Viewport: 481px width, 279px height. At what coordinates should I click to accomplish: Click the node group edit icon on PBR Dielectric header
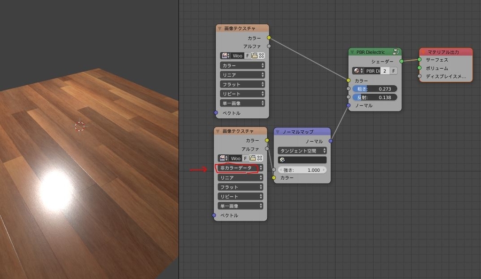(x=396, y=52)
